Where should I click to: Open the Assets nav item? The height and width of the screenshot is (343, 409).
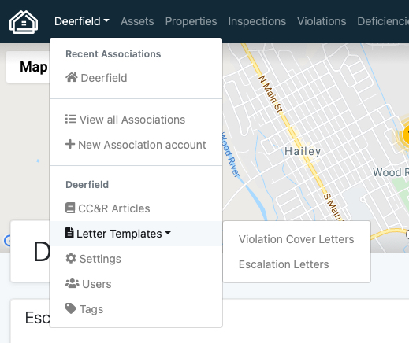pos(137,21)
